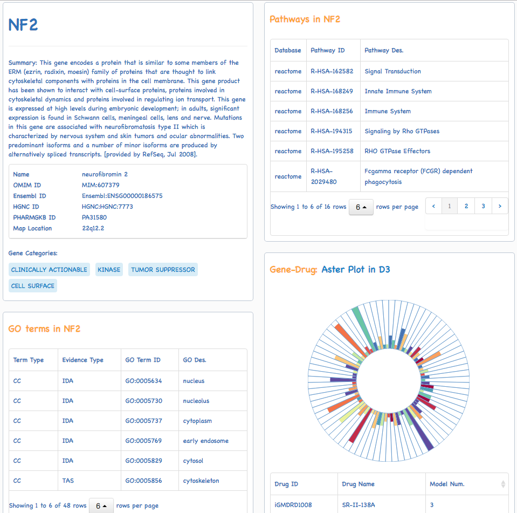Select pathway ID R-HSA-168256
Image resolution: width=517 pixels, height=513 pixels.
pos(332,111)
